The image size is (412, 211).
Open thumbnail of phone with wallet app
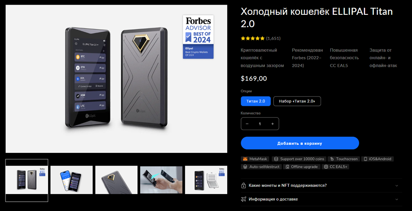point(71,180)
